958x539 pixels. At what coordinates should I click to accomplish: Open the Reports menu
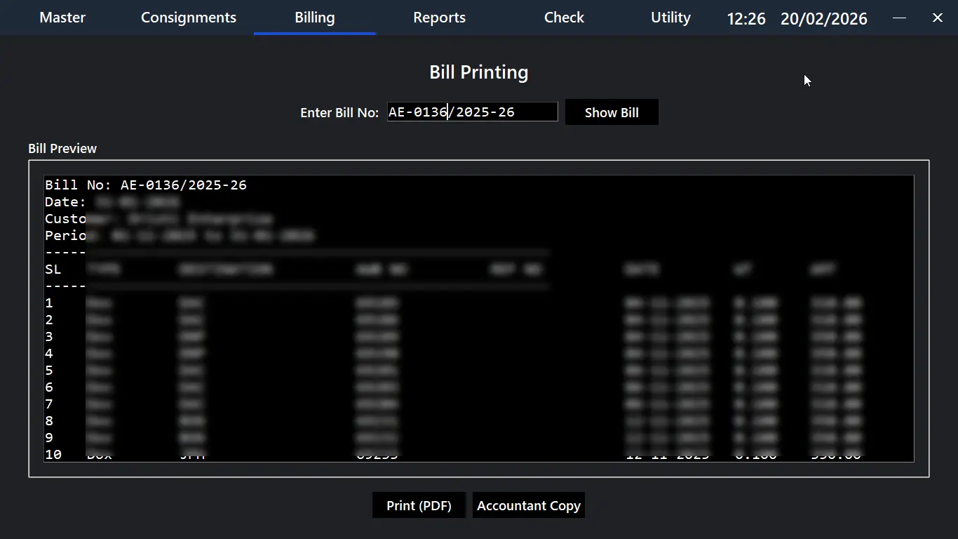439,18
